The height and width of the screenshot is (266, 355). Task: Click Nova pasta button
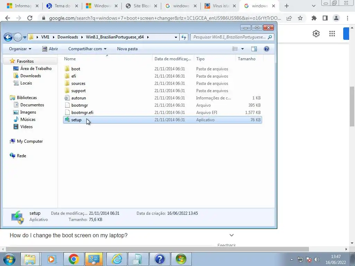(127, 49)
